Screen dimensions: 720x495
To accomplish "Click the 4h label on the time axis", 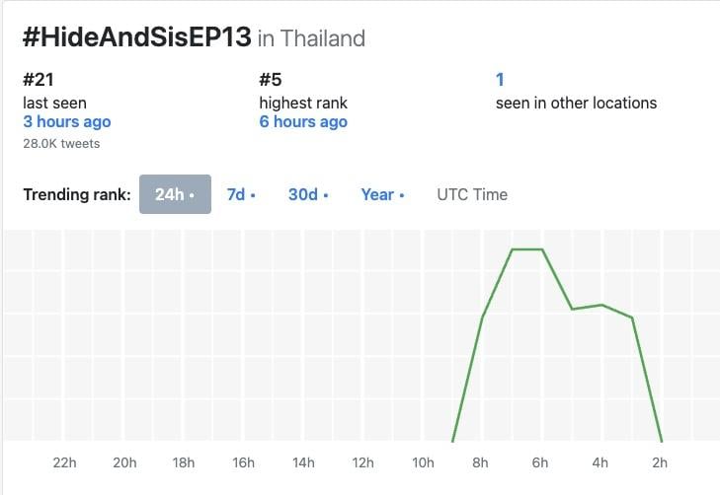I will tap(600, 462).
